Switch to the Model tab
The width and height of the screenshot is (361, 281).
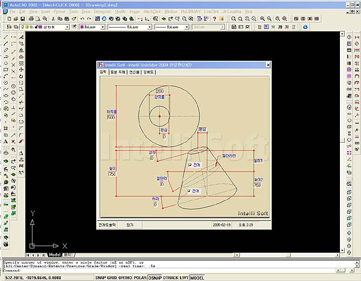(x=54, y=255)
